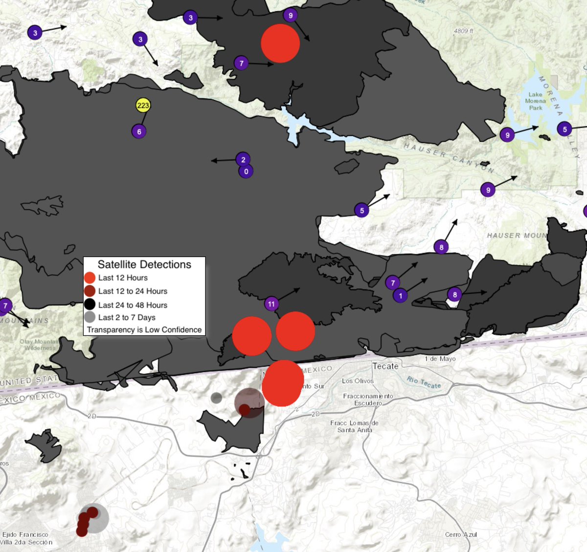Click the Tecate city label
This screenshot has height=552, width=587.
(385, 366)
